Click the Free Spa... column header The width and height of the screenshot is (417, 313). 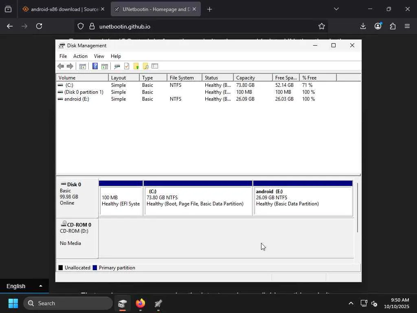pos(286,78)
